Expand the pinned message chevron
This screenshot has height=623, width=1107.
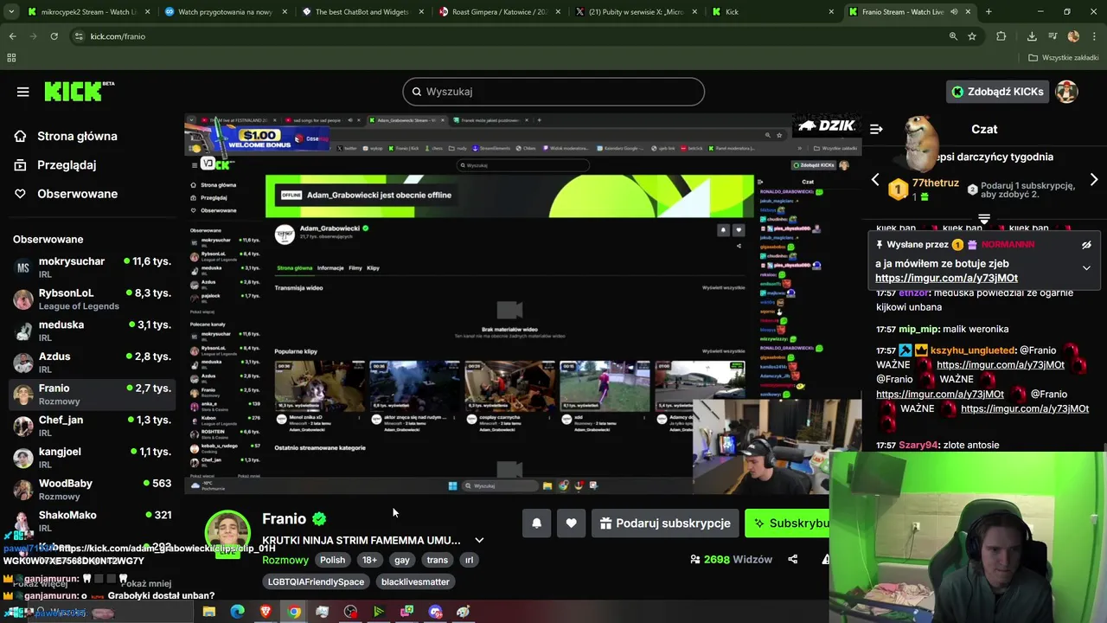1086,268
